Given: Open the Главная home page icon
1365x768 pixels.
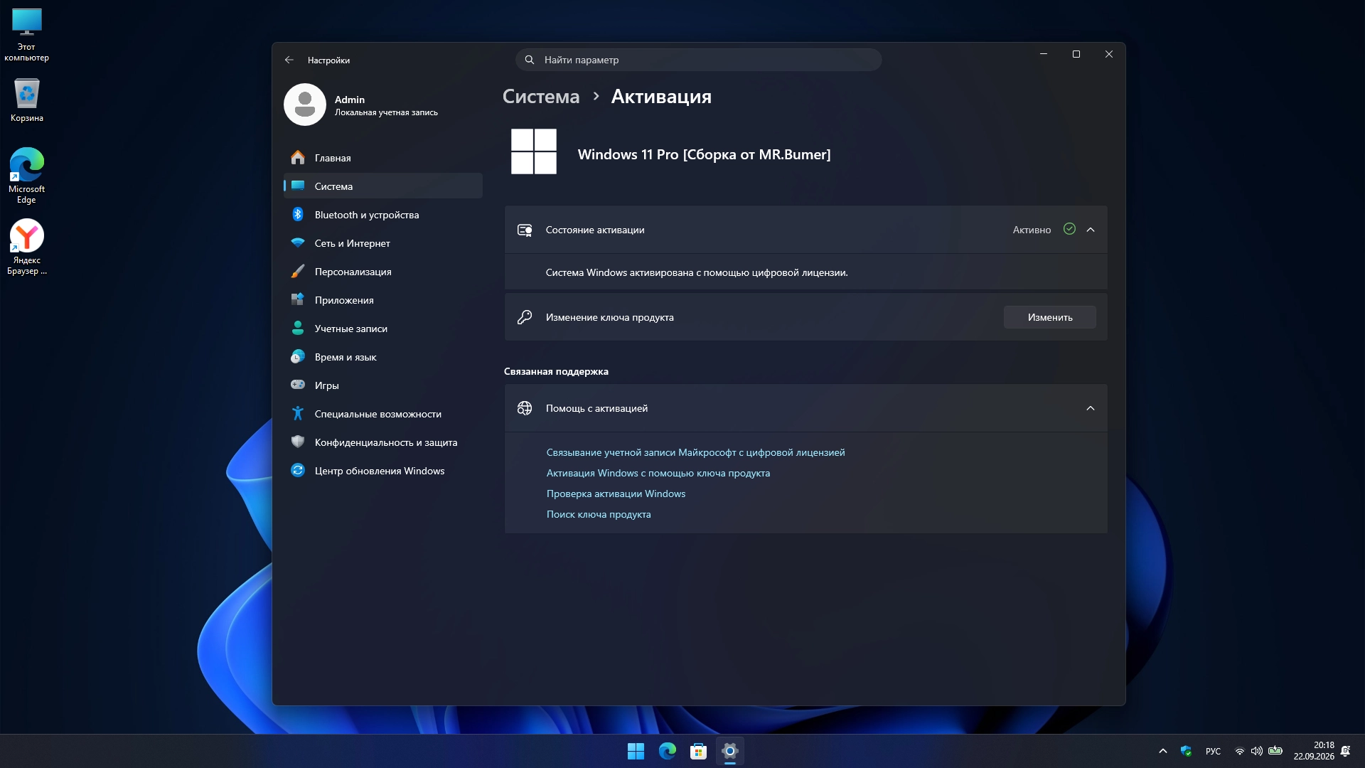Looking at the screenshot, I should coord(297,158).
